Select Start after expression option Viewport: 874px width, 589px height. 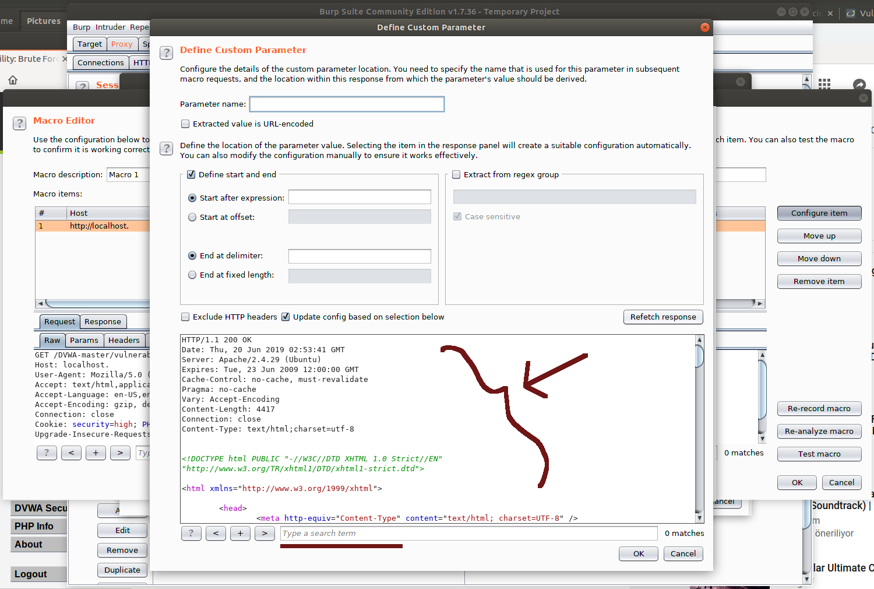point(192,198)
